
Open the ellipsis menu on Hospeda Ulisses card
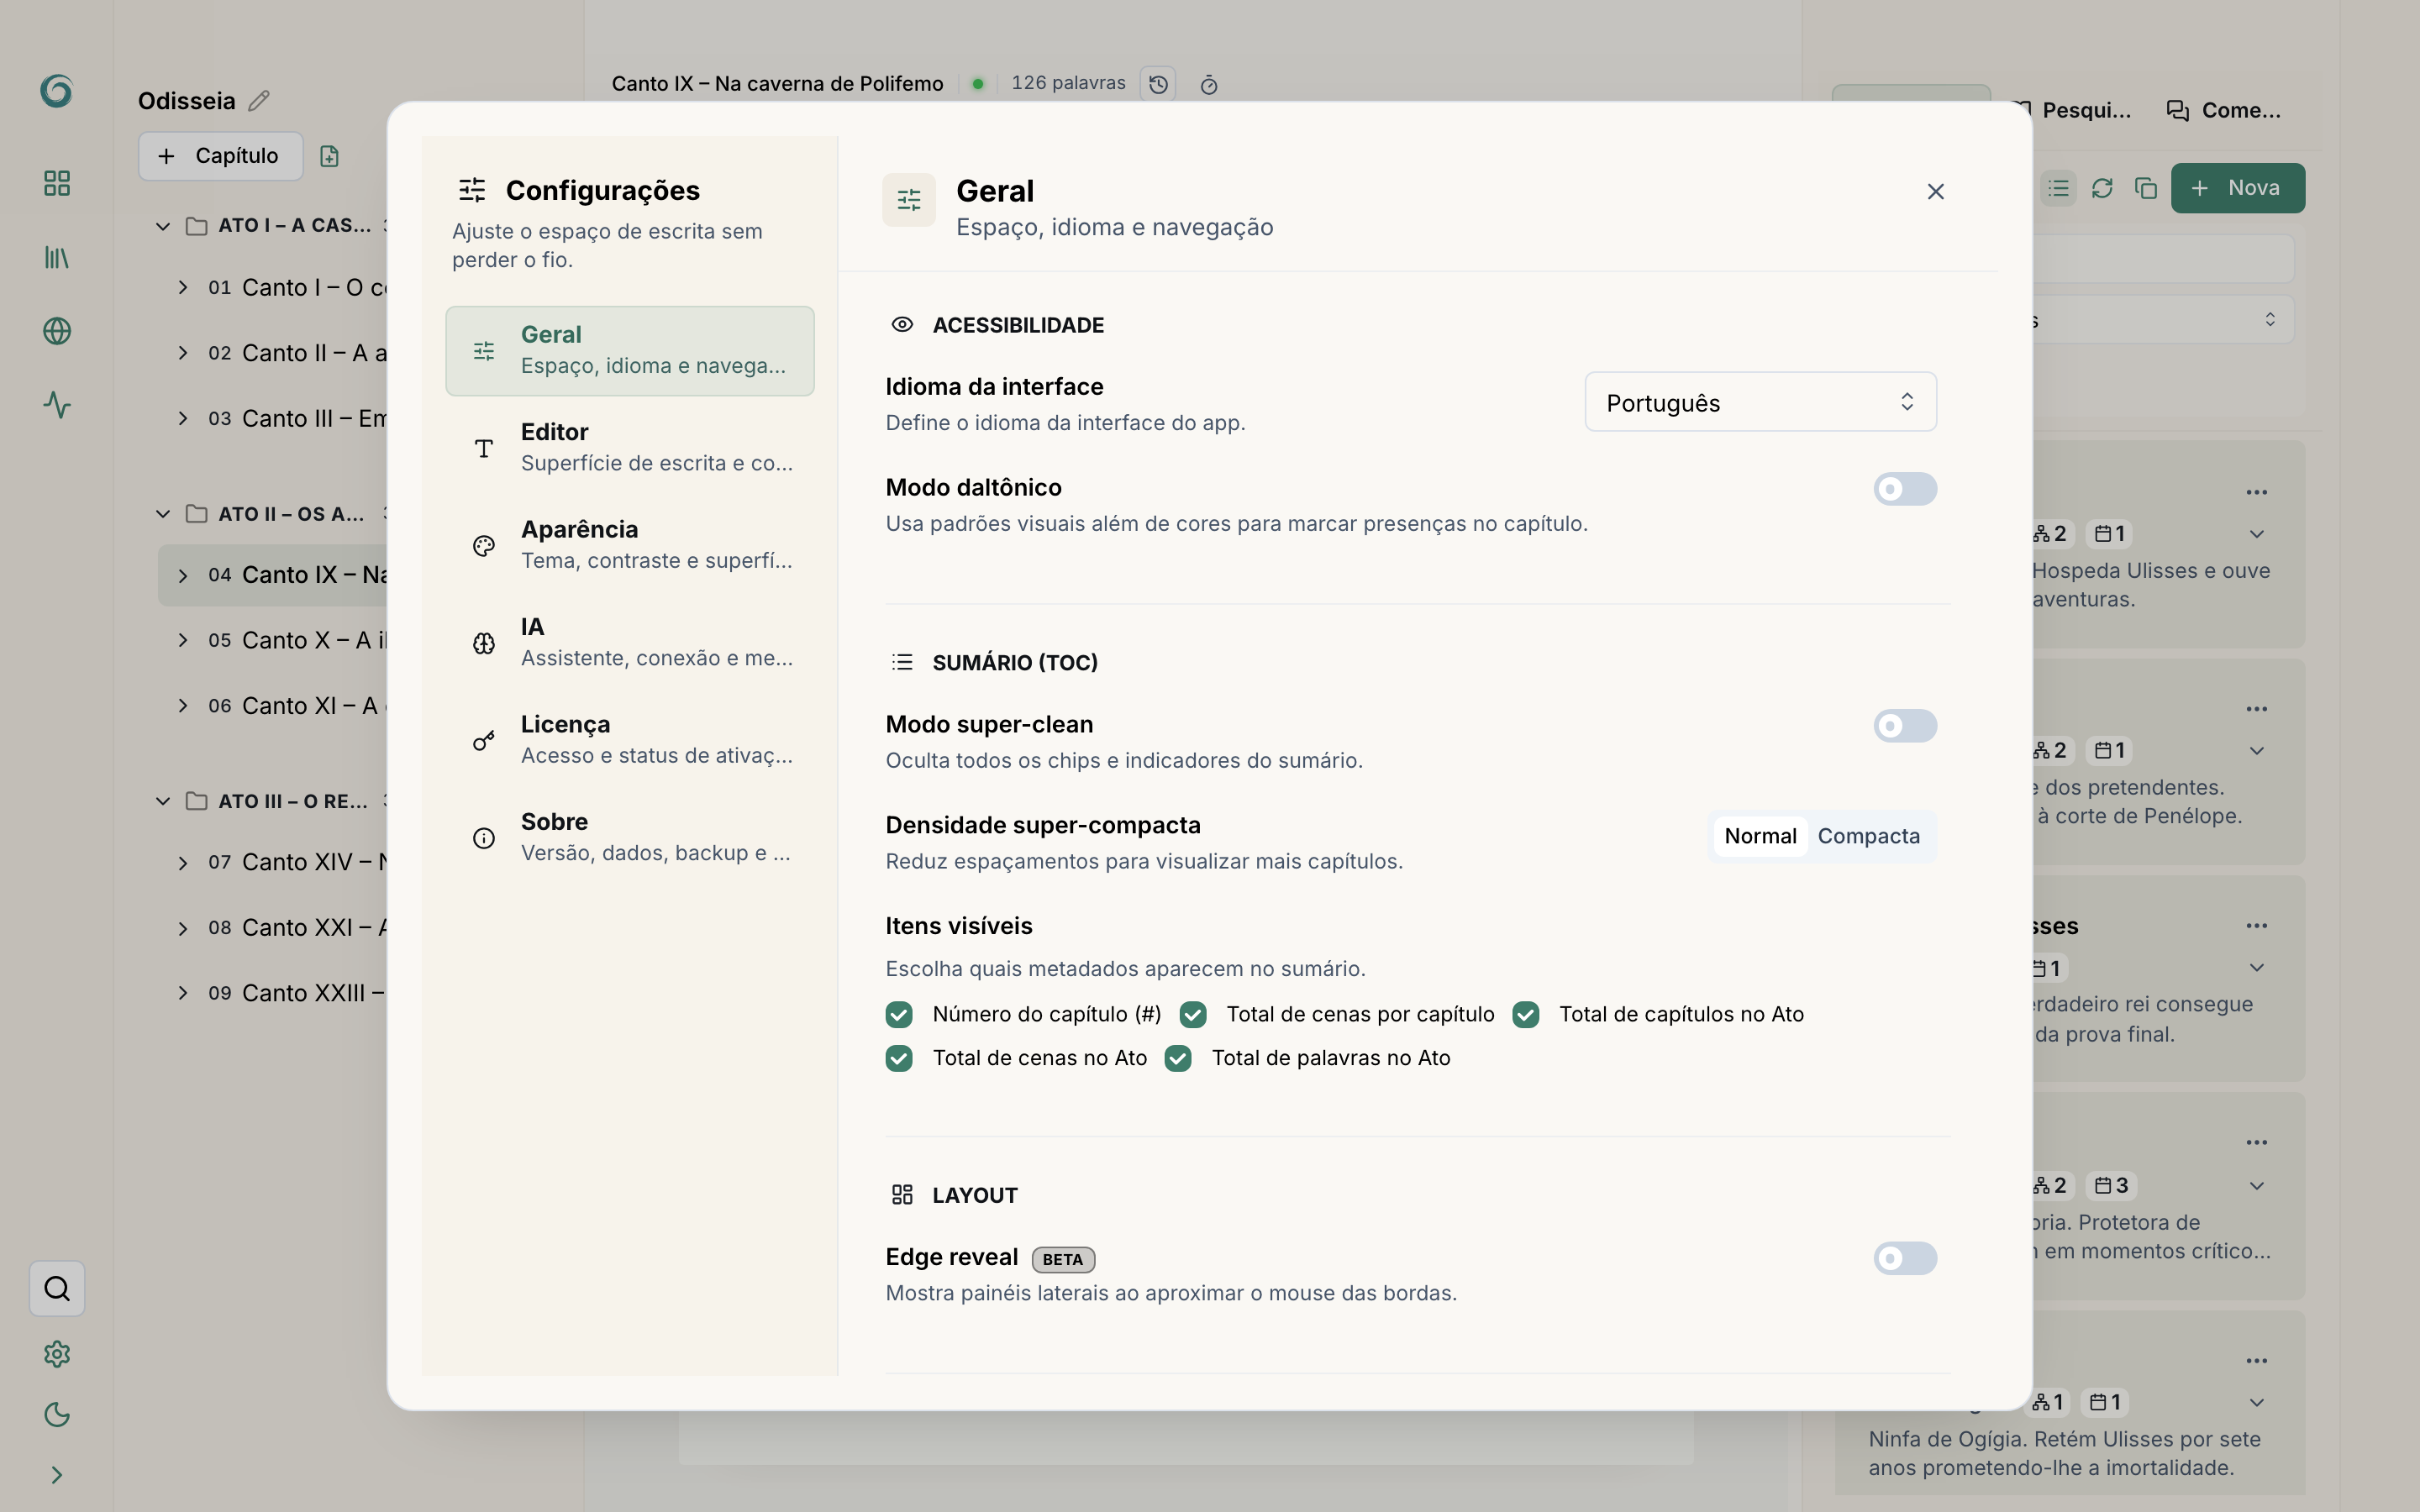point(2257,492)
